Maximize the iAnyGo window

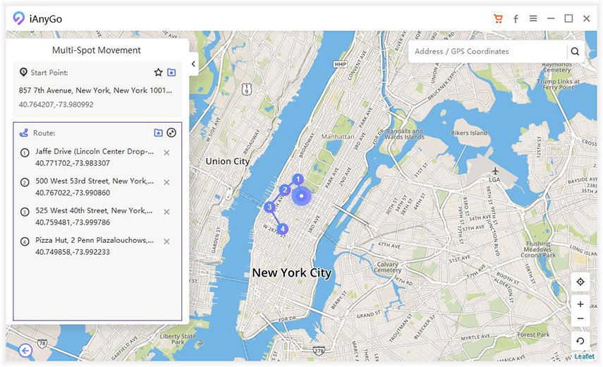pyautogui.click(x=568, y=18)
